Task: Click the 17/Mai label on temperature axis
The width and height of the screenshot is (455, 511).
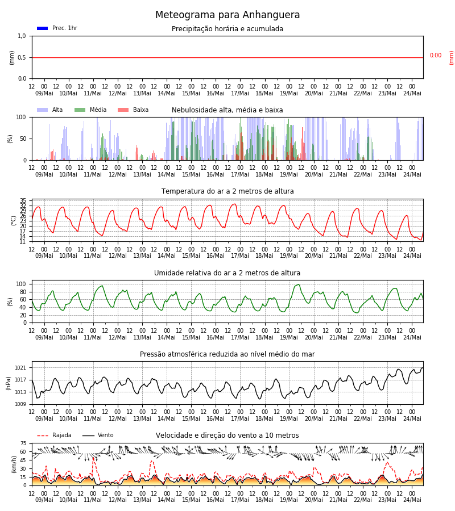Action: [240, 256]
